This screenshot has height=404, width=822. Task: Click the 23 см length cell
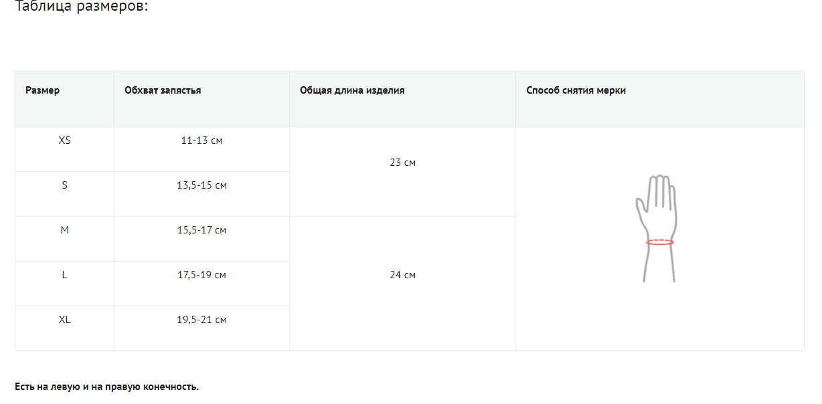pos(402,163)
